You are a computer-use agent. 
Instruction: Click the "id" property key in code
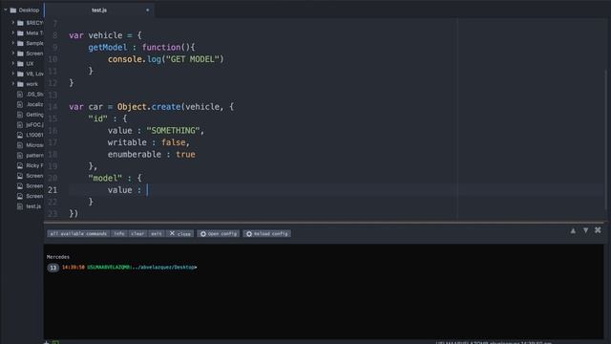pyautogui.click(x=97, y=118)
